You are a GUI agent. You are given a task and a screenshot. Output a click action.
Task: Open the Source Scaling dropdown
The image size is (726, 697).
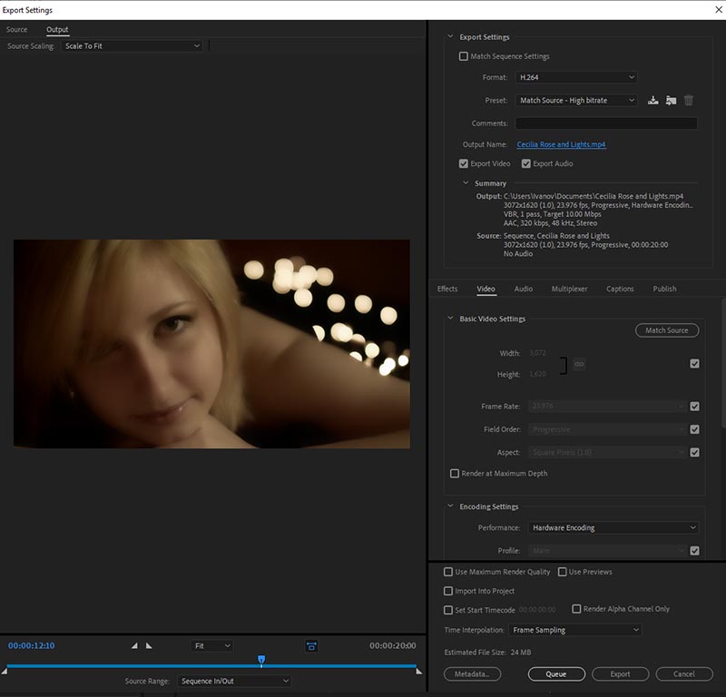coord(132,46)
